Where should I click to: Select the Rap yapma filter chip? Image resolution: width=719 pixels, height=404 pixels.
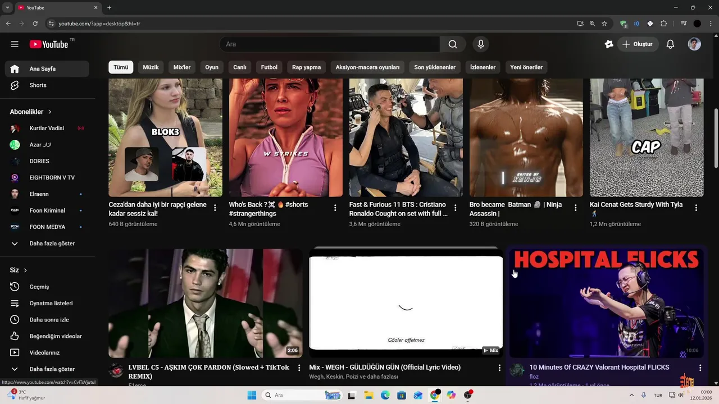point(306,67)
